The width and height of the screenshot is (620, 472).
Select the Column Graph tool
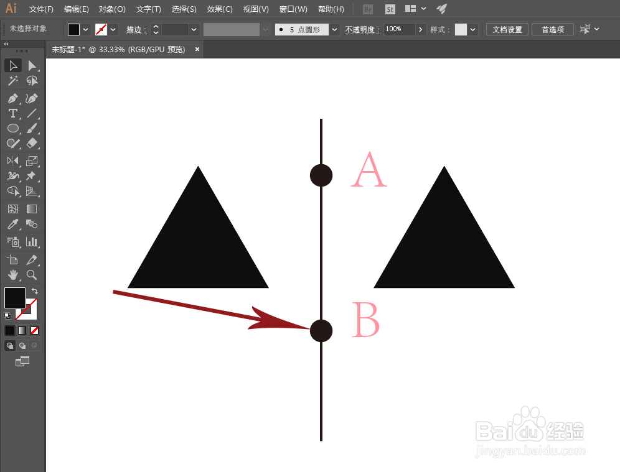click(x=32, y=242)
